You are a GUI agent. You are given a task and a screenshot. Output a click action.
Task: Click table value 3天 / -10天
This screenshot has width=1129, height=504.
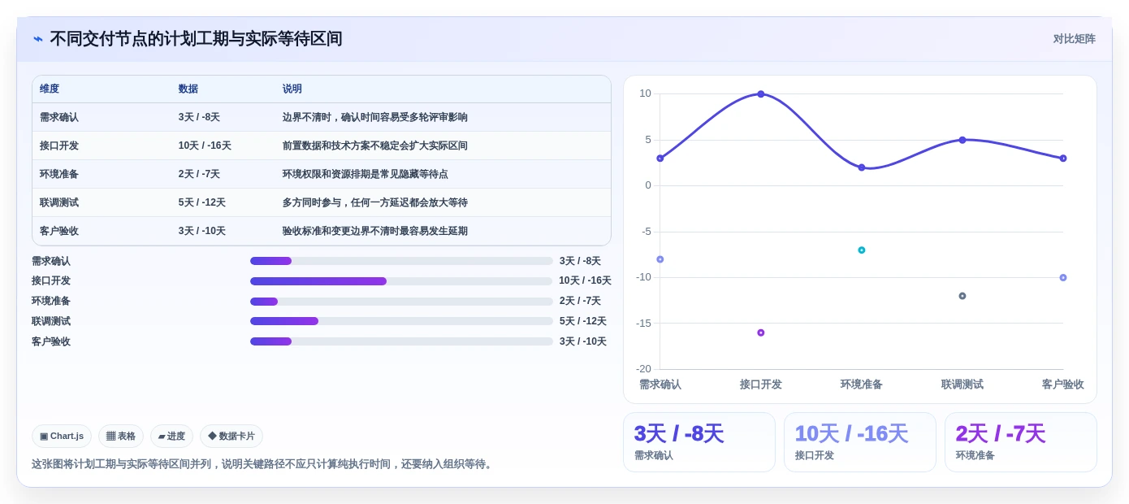[202, 231]
